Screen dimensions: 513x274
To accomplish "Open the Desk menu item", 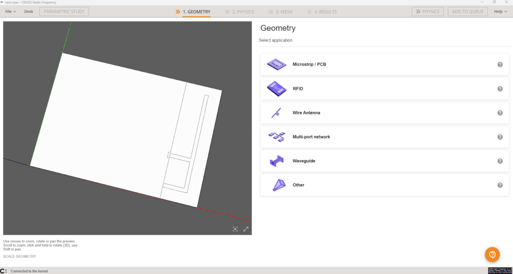I will point(29,11).
